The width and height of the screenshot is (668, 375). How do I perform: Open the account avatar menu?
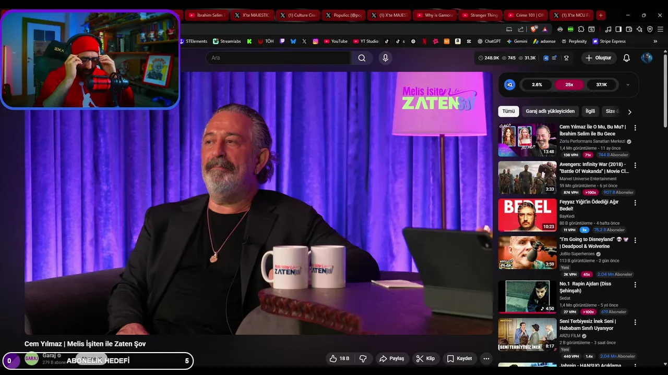[x=647, y=58]
